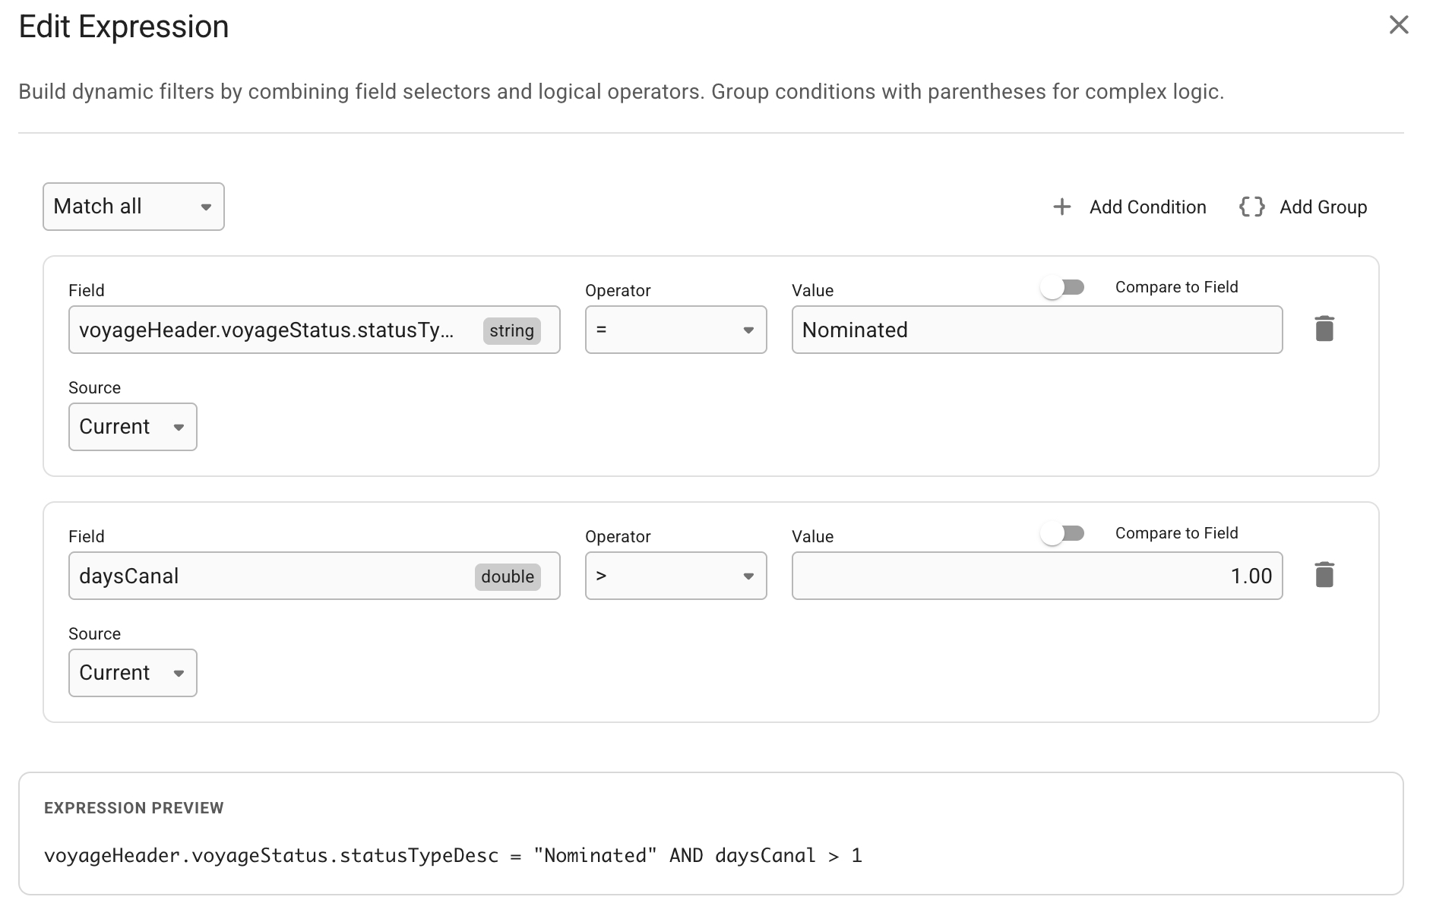This screenshot has width=1433, height=922.
Task: Enable Compare to Field for Nominated condition
Action: [x=1062, y=287]
